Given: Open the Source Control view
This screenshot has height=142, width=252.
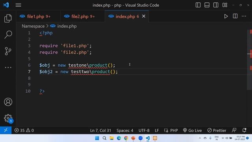Looking at the screenshot, I should pos(8,51).
